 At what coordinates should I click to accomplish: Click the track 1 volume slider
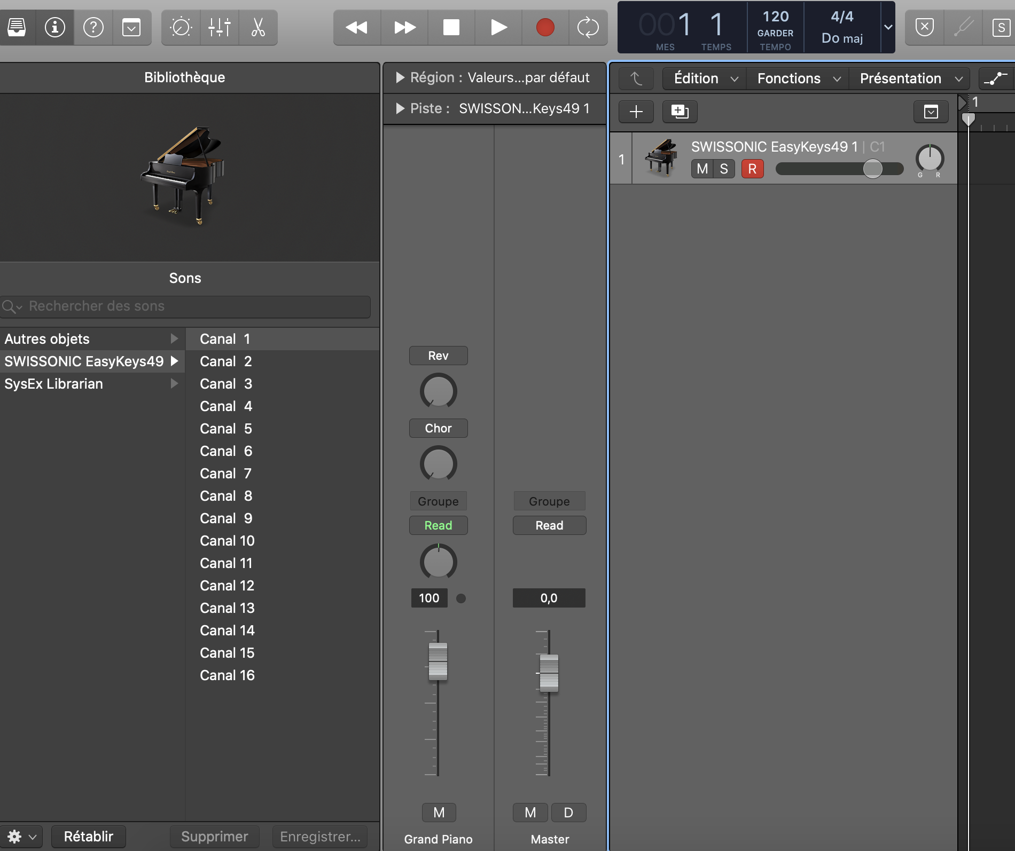[x=839, y=169]
